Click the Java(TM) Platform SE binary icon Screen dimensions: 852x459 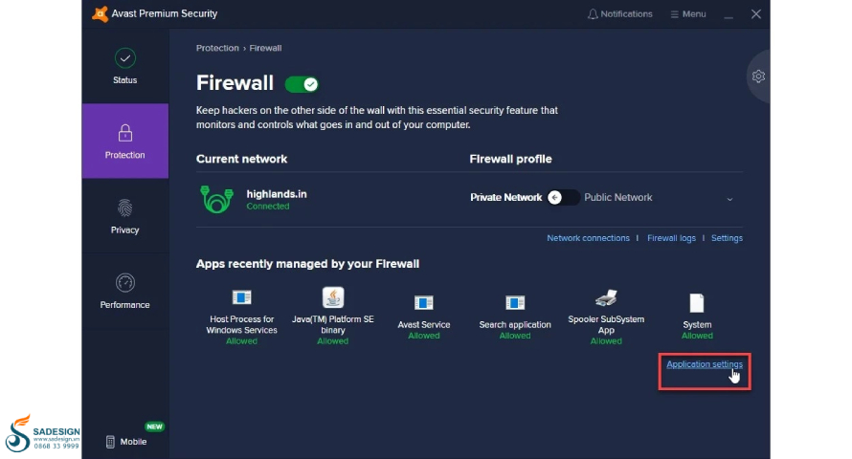point(333,297)
